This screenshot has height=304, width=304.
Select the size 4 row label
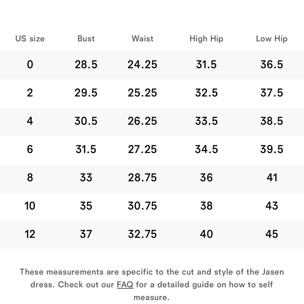pyautogui.click(x=30, y=121)
